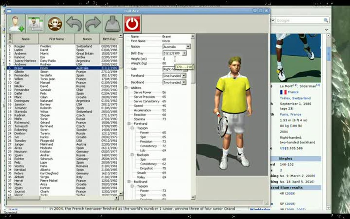Open the Birth Day date dropdown

pyautogui.click(x=184, y=53)
